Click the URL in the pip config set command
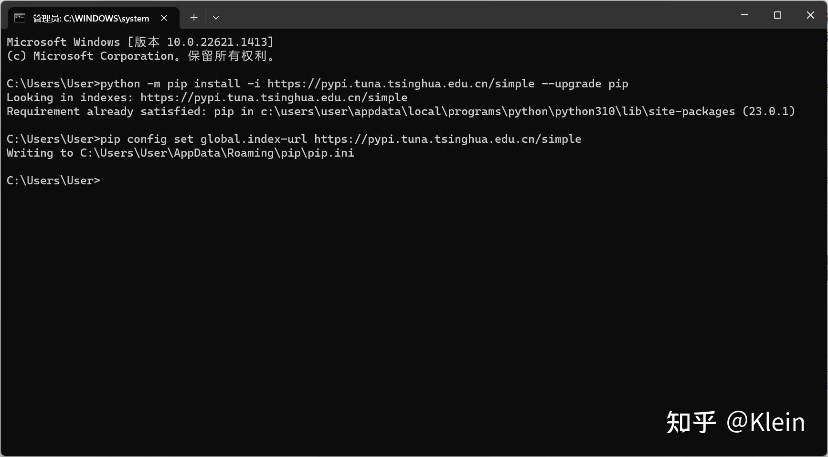828x457 pixels. 447,139
